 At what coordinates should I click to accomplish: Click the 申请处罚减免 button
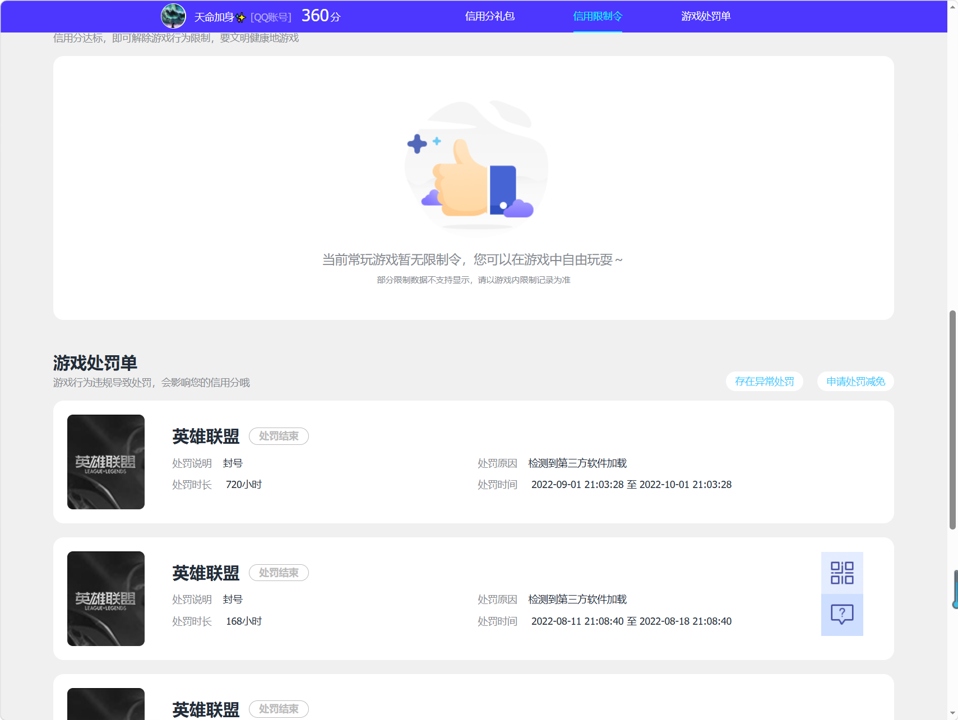click(855, 382)
